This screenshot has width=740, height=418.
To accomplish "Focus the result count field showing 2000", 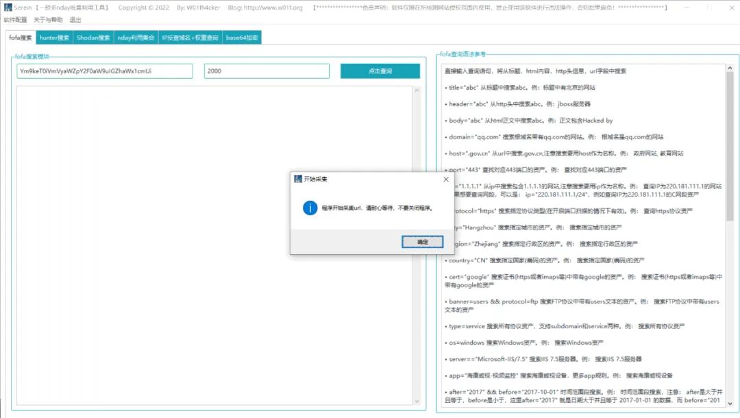I will [267, 71].
